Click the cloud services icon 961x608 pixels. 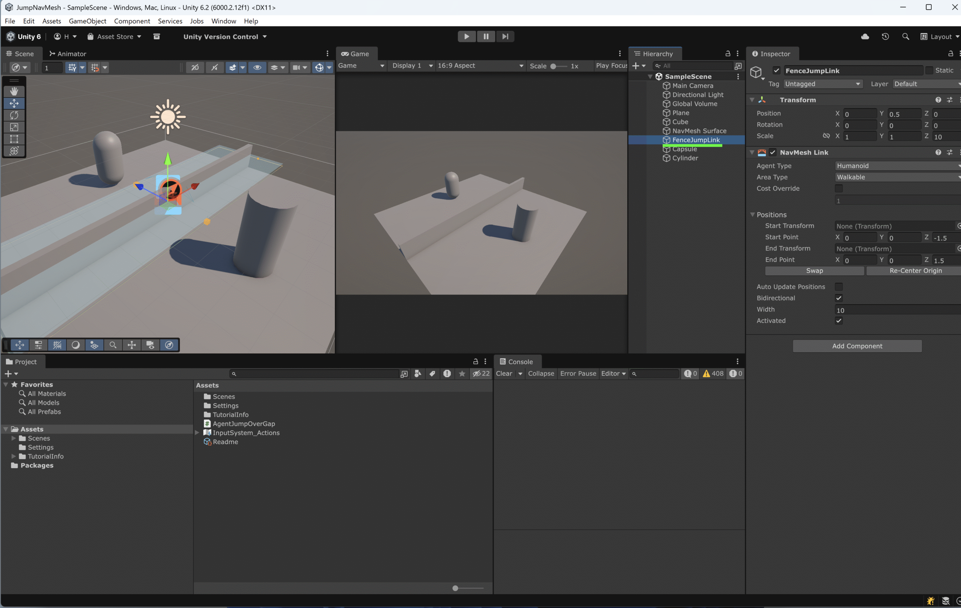pos(865,36)
